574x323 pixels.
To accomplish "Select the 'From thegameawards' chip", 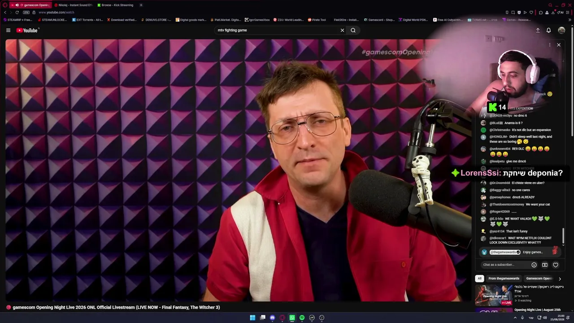I will 504,279.
